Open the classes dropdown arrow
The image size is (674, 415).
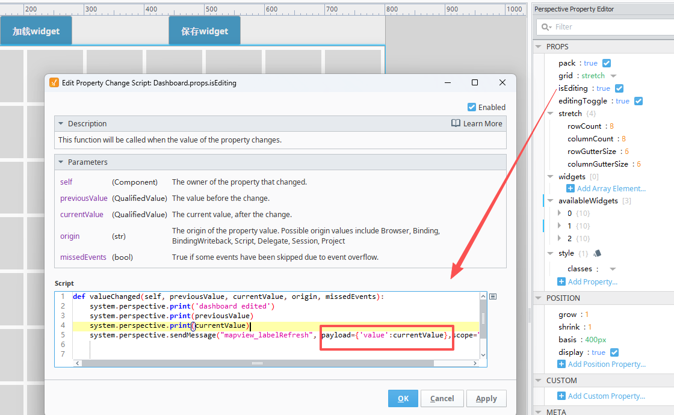tap(613, 269)
